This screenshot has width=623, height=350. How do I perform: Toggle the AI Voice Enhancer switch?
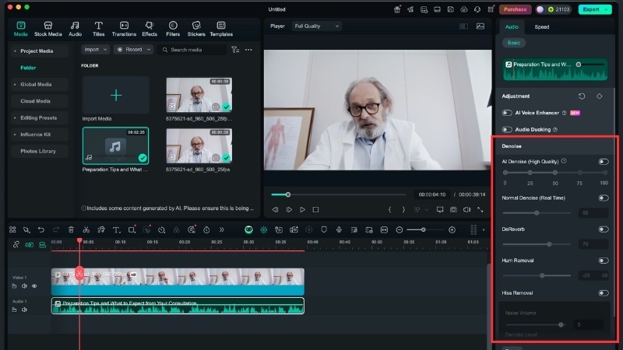[507, 113]
